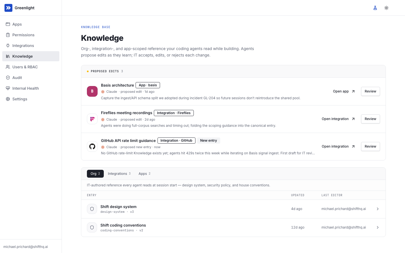Go to Internal Health page

click(x=31, y=88)
